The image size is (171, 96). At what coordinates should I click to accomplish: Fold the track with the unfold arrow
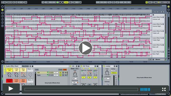pos(153,15)
